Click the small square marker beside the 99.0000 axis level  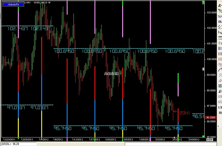click(x=203, y=69)
